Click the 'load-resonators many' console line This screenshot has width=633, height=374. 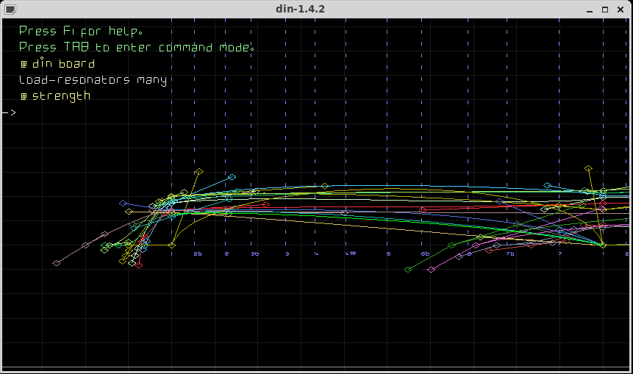pyautogui.click(x=93, y=80)
